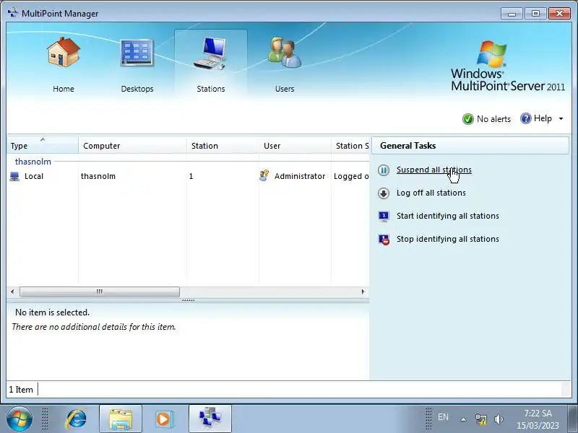
Task: Close the MultiPoint Manager window
Action: coord(559,14)
